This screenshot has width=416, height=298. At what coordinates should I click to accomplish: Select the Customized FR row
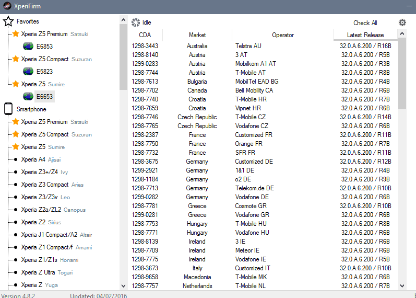pyautogui.click(x=263, y=135)
